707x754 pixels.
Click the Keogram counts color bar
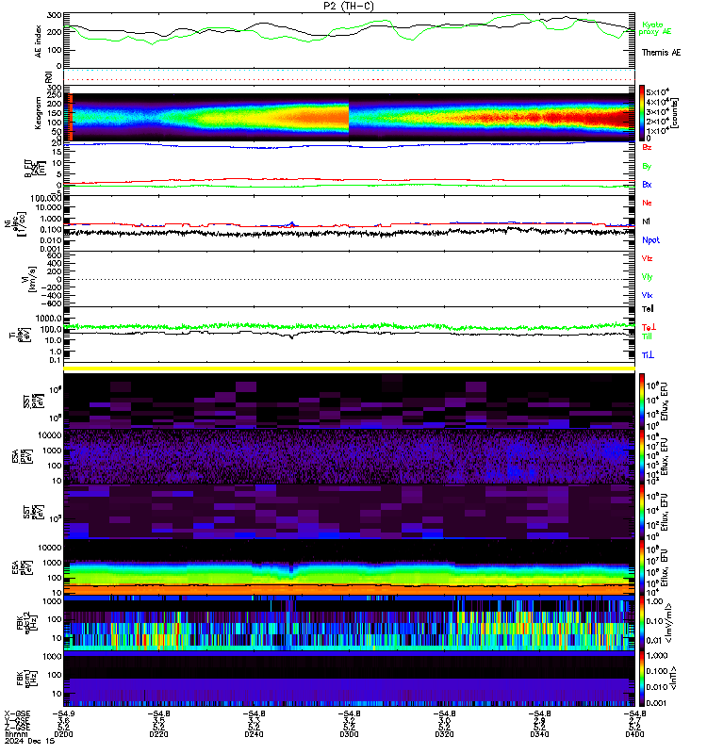(x=642, y=113)
